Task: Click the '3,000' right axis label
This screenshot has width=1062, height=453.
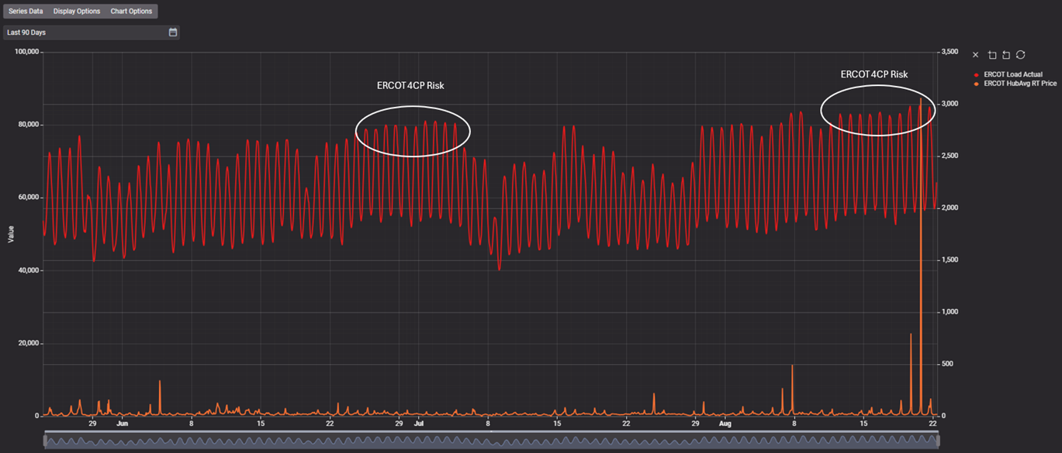Action: 949,104
